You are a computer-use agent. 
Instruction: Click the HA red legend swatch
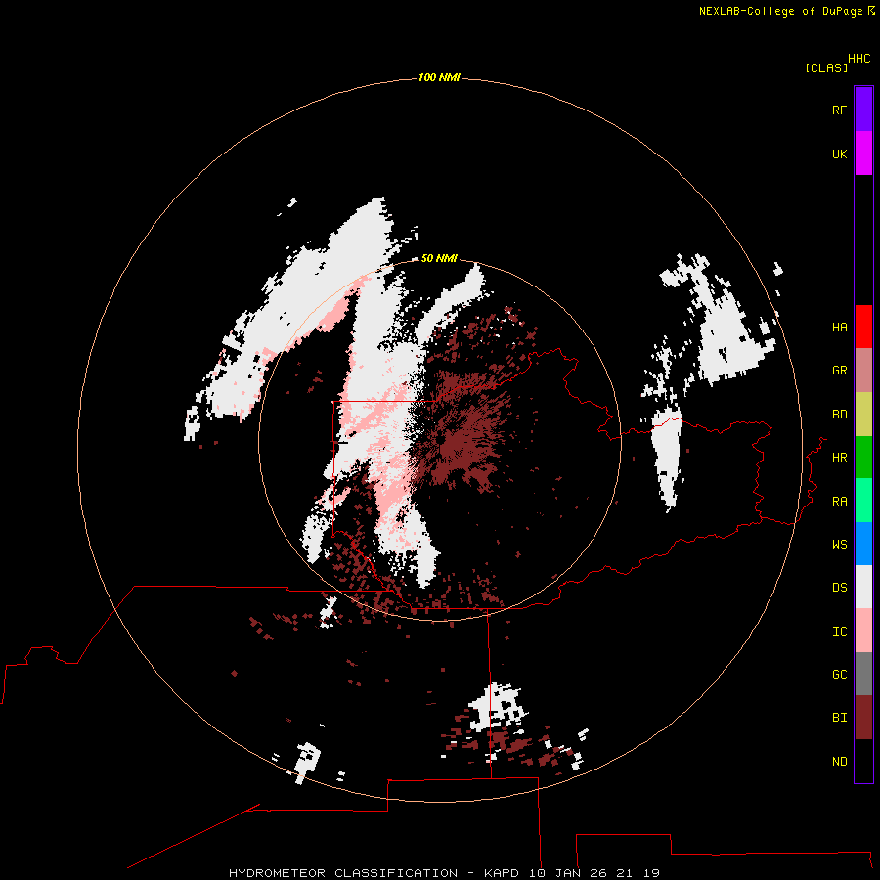pyautogui.click(x=863, y=327)
